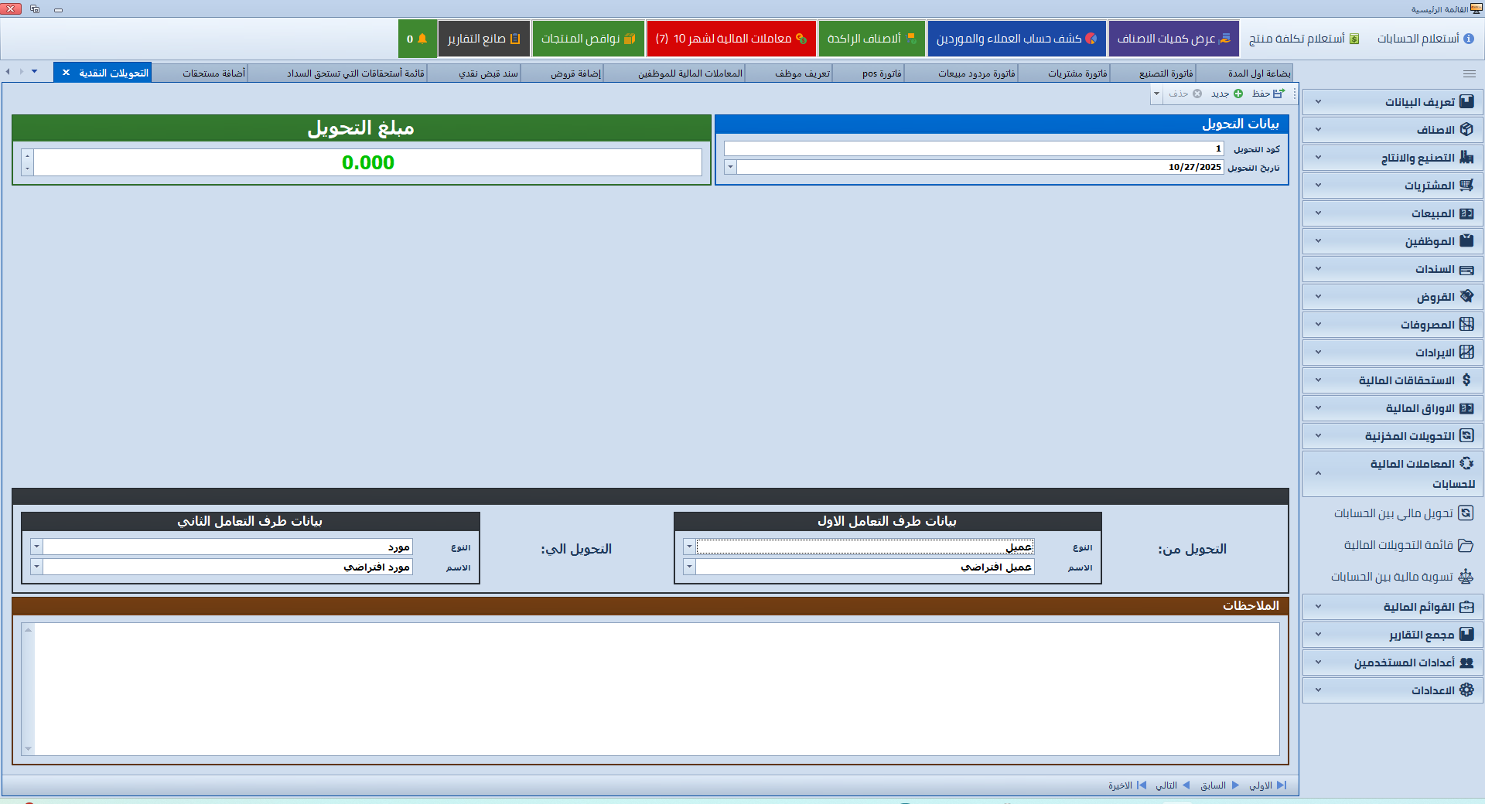Click the save (حفظ) toolbar icon
1485x804 pixels.
[1278, 94]
